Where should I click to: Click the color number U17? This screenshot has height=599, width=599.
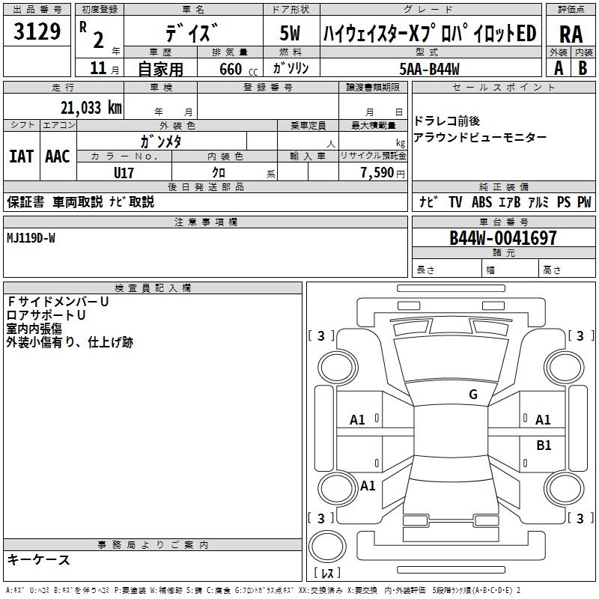click(124, 173)
